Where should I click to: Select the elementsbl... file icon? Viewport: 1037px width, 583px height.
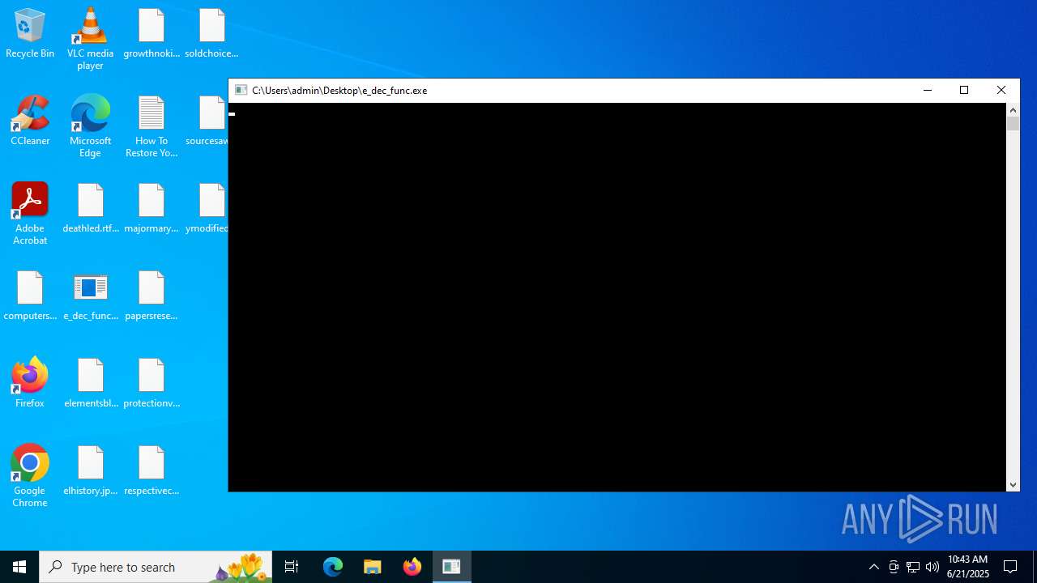tap(90, 384)
